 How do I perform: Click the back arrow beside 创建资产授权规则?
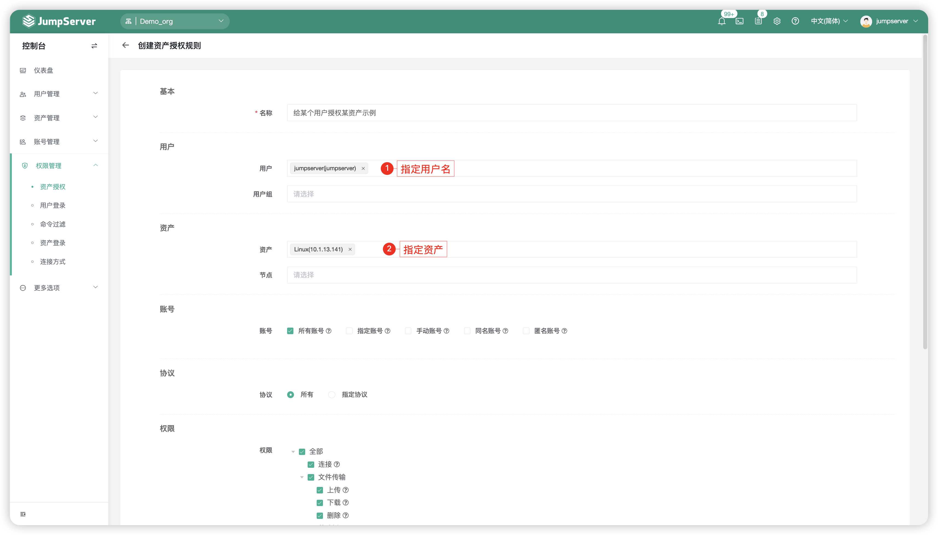(x=125, y=45)
